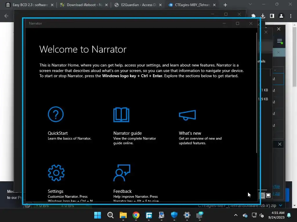The width and height of the screenshot is (297, 222).
Task: Open taskbar Search
Action: coord(111,215)
